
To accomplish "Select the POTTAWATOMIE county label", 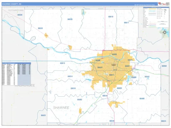I will tap(16, 10).
